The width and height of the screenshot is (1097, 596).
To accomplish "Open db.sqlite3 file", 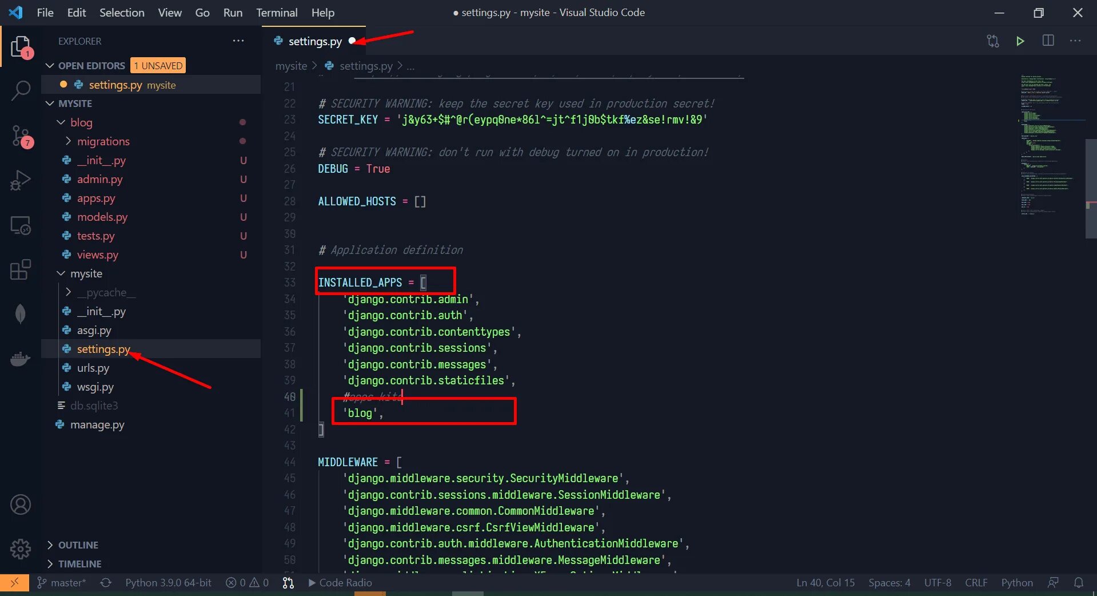I will tap(151, 406).
